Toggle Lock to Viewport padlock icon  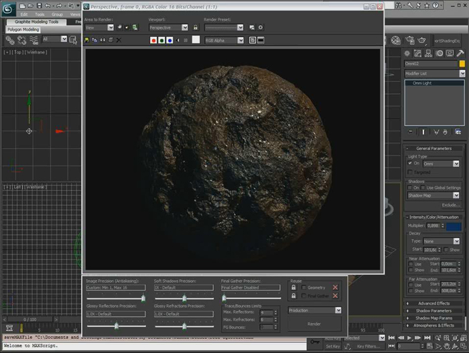coord(196,27)
